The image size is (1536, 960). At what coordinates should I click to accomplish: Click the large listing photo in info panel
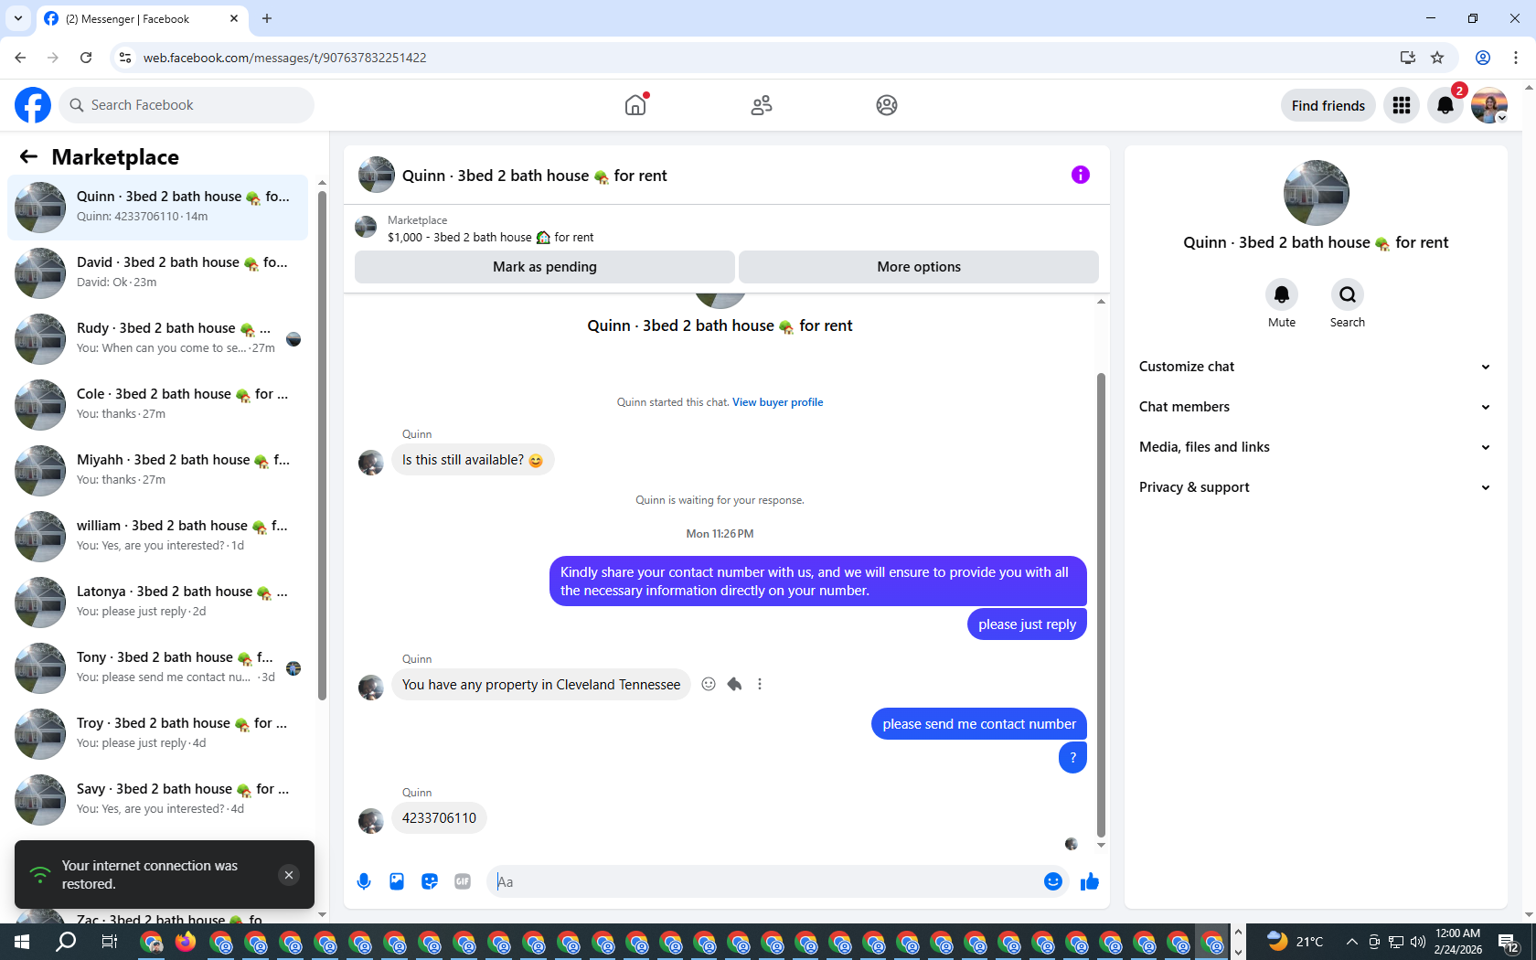[1316, 193]
